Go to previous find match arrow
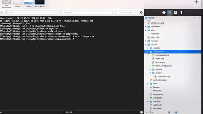203x114 pixels. point(116,13)
